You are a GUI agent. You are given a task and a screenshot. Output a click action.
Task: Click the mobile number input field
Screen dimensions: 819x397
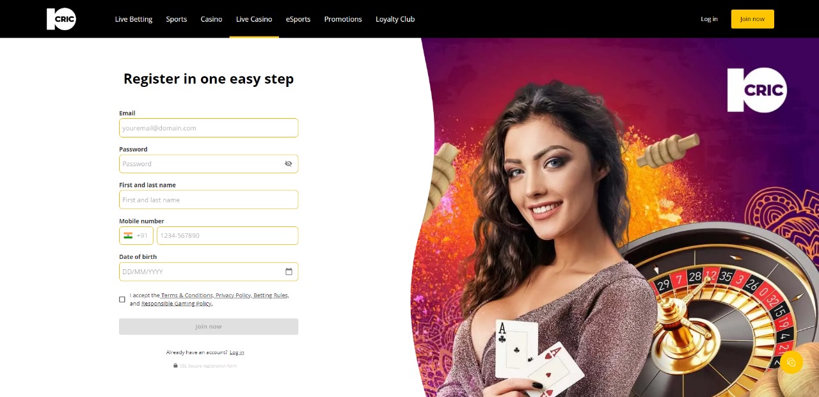227,235
